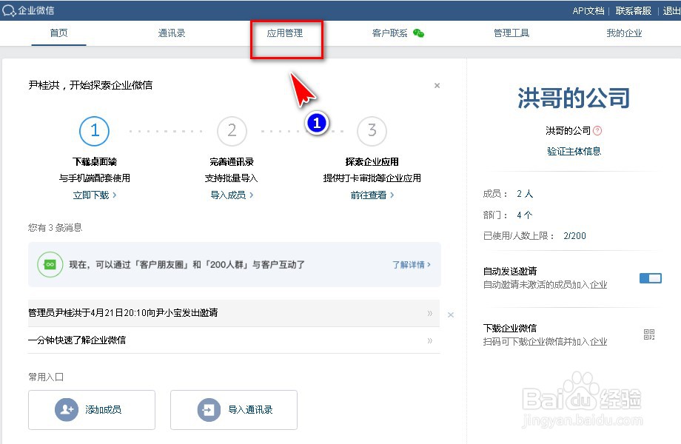Switch to 我的企业 tab
Screen dimensions: 681x444
[624, 33]
